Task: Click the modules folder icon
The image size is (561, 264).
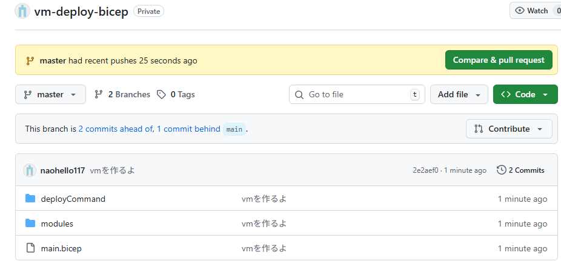Action: point(30,224)
